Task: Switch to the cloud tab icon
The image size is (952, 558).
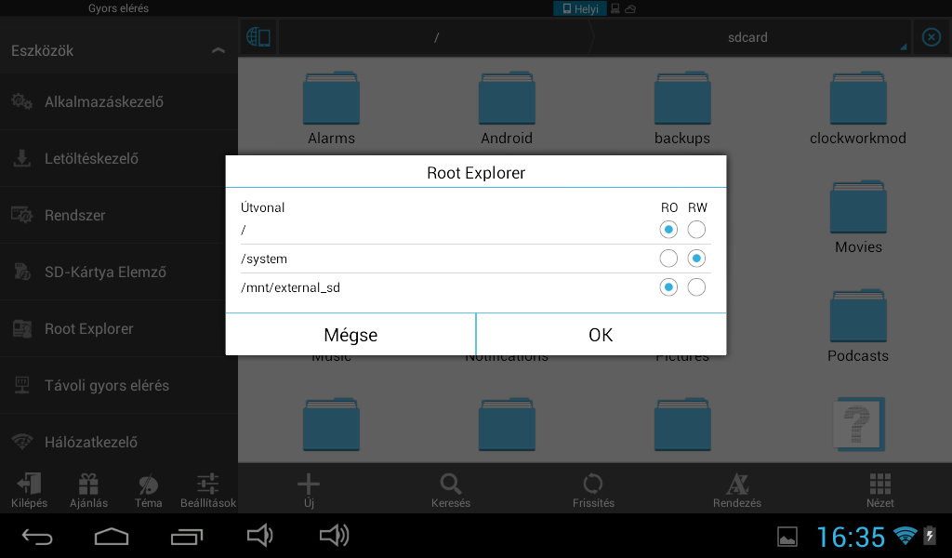Action: 630,8
